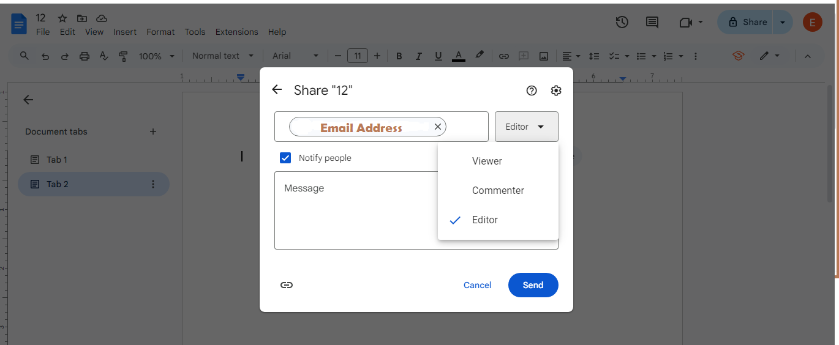Decrease font size minus button
This screenshot has height=345, width=839.
pos(337,56)
